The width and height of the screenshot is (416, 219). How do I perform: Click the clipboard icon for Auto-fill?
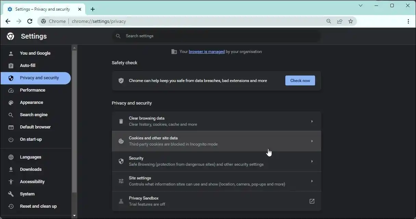coord(11,66)
